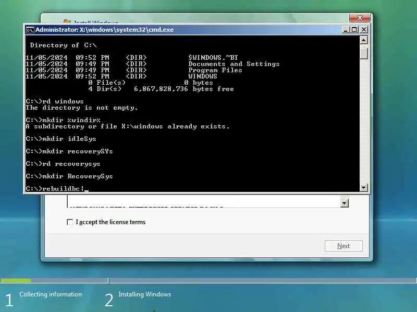Close the Install Windows dialog behind
Image resolution: width=417 pixels, height=312 pixels.
click(x=360, y=18)
